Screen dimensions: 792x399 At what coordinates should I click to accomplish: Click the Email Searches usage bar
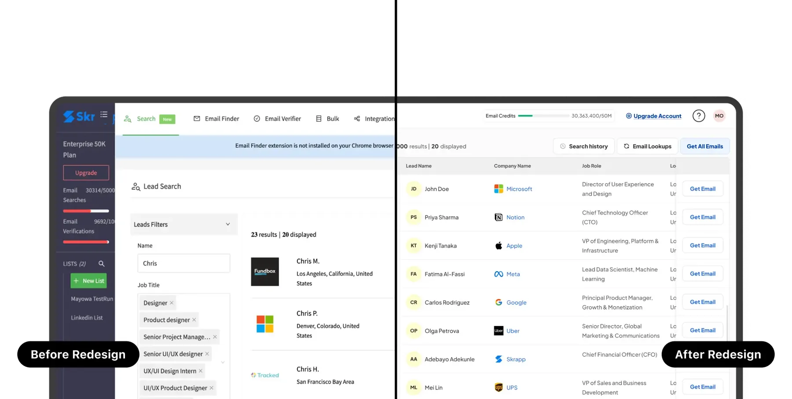click(86, 211)
